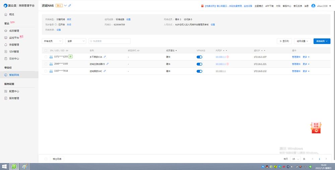This screenshot has height=170, width=335.
Task: Check the box for device 2049****3300
Action: pyautogui.click(x=46, y=64)
